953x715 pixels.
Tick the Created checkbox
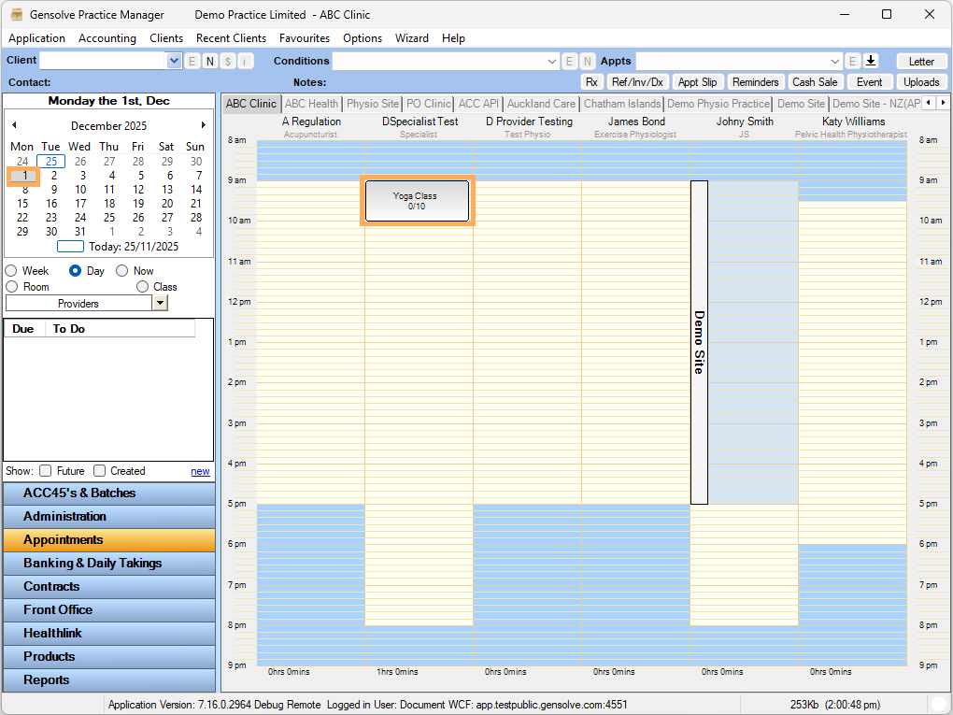100,471
